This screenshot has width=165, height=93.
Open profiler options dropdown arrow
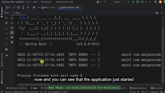146,2
